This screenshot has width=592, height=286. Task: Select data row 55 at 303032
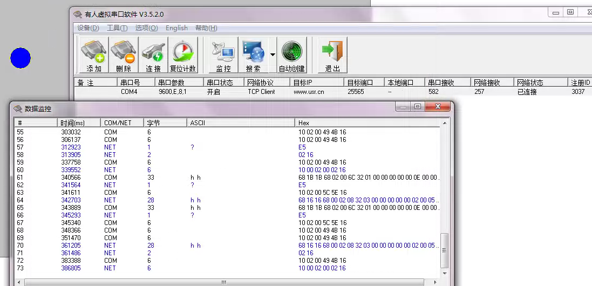coord(227,132)
